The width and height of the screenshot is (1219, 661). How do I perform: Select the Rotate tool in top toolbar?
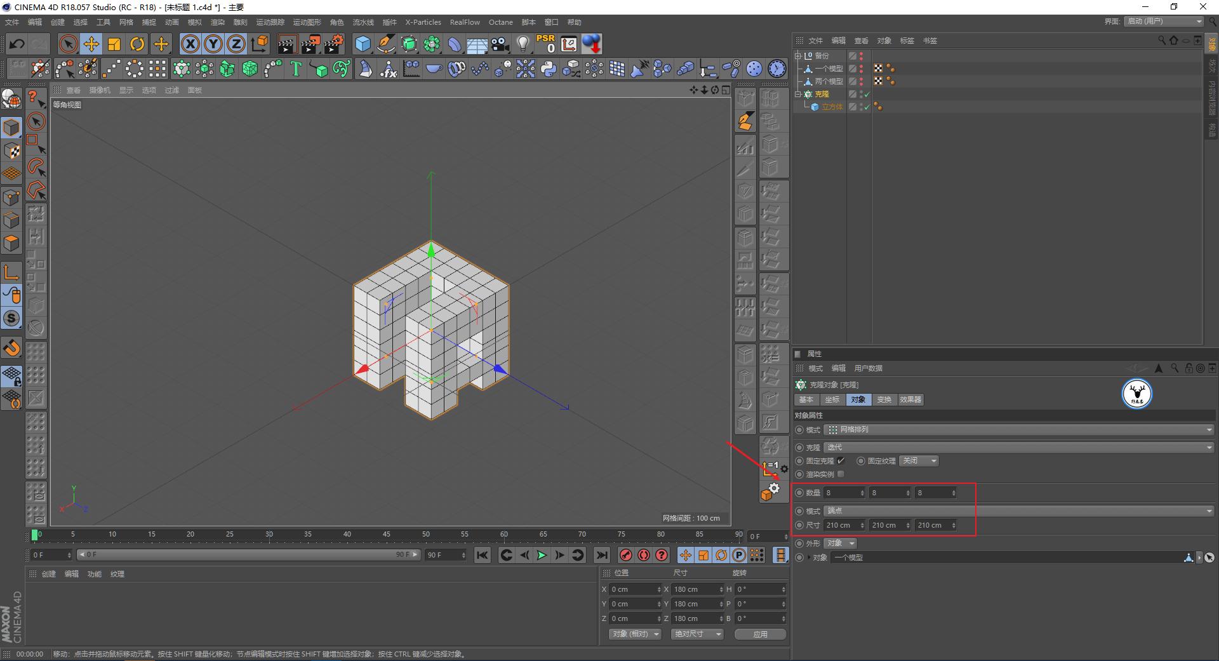coord(137,44)
